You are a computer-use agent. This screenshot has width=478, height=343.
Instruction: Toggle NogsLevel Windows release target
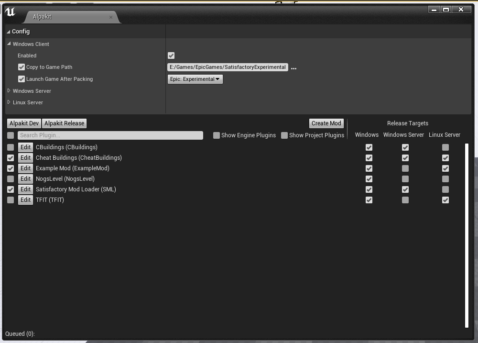coord(369,179)
